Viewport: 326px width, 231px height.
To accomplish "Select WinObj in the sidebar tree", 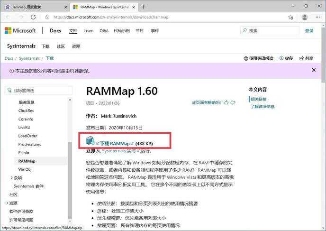I will point(25,169).
